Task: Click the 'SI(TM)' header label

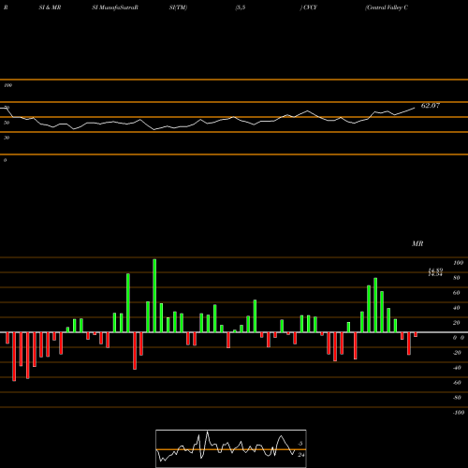Action: click(x=178, y=7)
